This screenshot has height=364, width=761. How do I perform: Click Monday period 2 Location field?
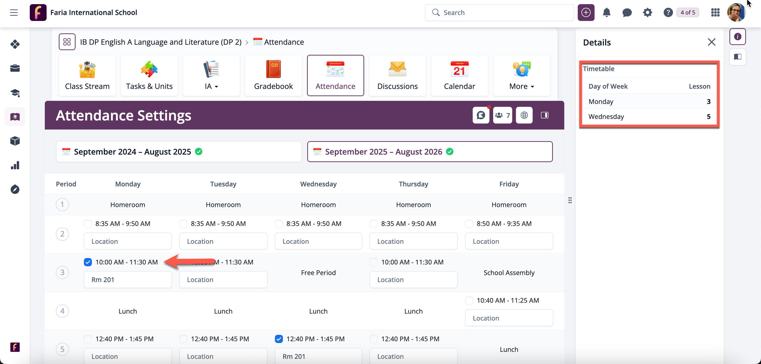(128, 241)
